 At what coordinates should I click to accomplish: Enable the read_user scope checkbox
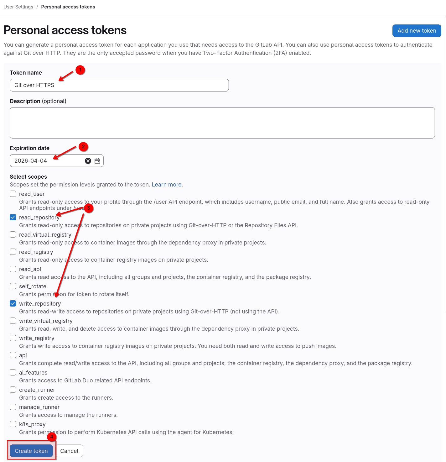(x=13, y=194)
